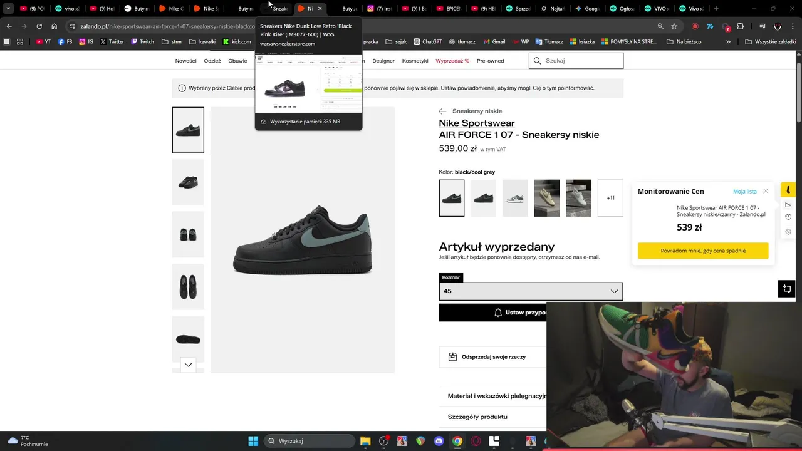Screen dimensions: 802x451
Task: Click the search magnifier in the Szukaj box
Action: click(537, 61)
